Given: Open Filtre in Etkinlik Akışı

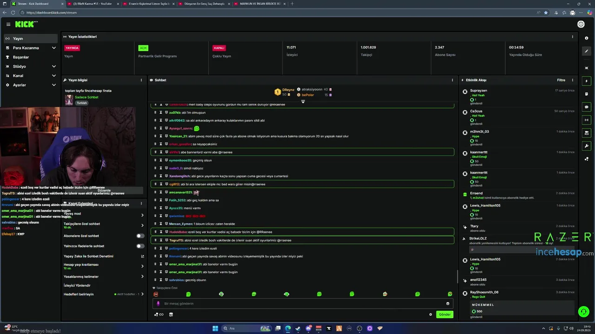Looking at the screenshot, I should click(561, 80).
